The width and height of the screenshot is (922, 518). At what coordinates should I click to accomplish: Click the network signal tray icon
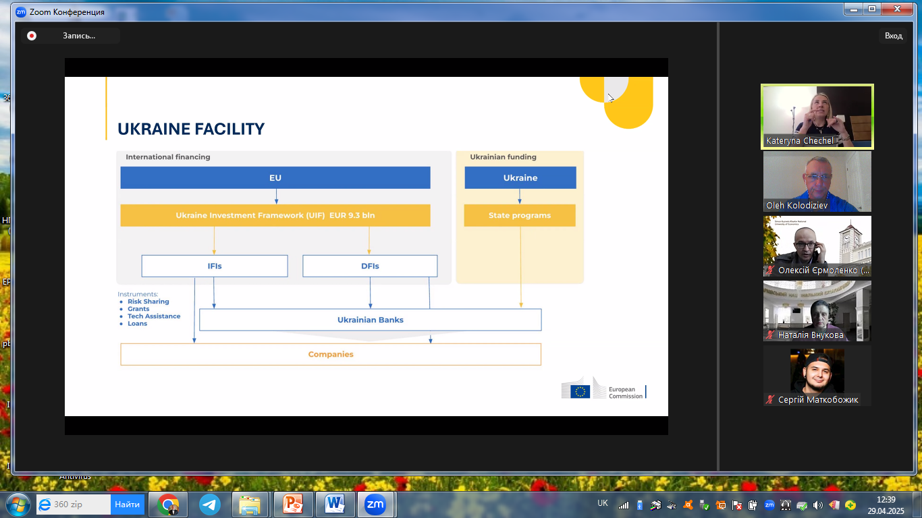click(624, 505)
